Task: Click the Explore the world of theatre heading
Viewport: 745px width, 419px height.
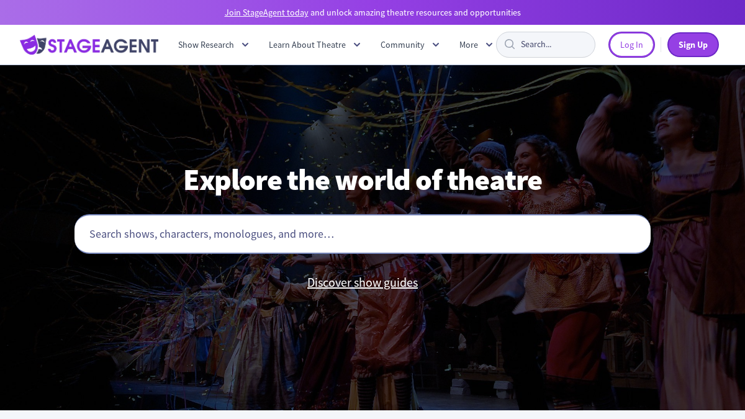Action: (363, 180)
